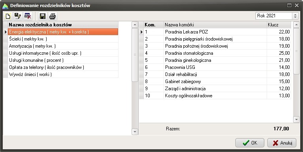
Task: Click key value 22,00 for Poradnia Lekarza
Action: click(279, 32)
